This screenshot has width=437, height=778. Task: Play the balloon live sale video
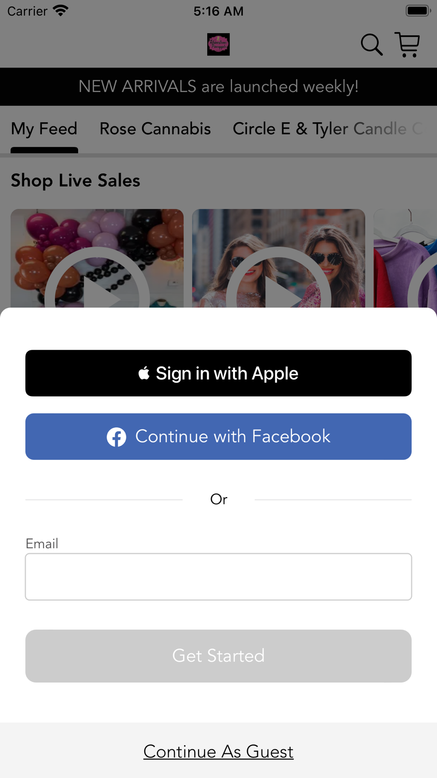coord(97,258)
